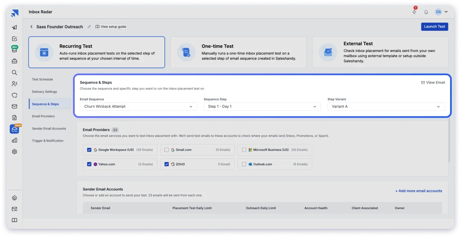Viewport: 461px width, 237px height.
Task: Select Trigger & Notification in side menu
Action: click(48, 141)
